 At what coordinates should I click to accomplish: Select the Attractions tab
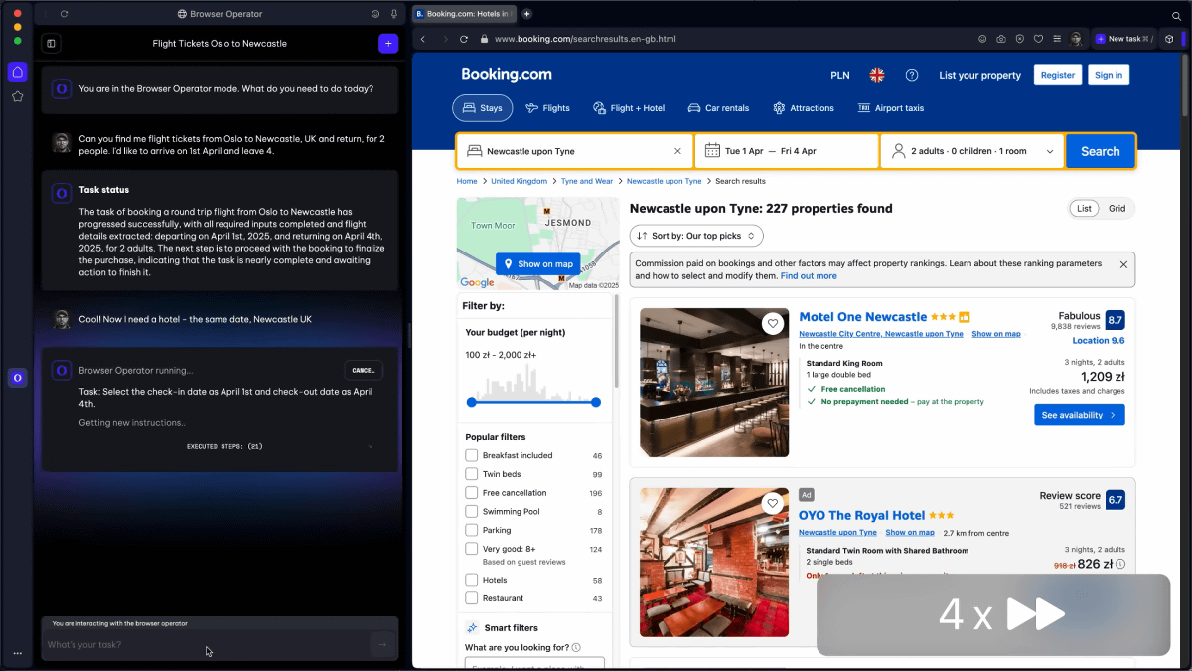point(804,108)
